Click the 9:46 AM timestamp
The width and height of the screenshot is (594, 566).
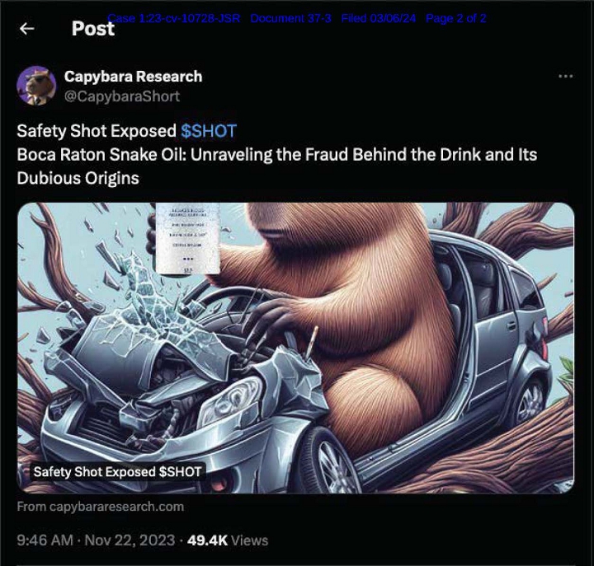tap(45, 540)
